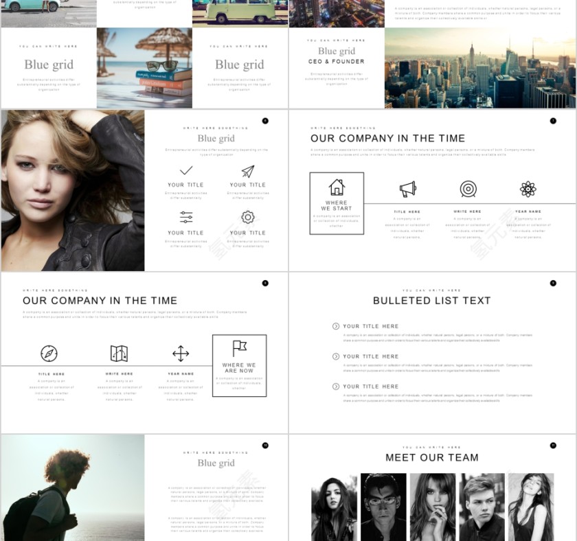The width and height of the screenshot is (577, 541).
Task: Open the silhouetted backpacker photo
Action: [73, 487]
